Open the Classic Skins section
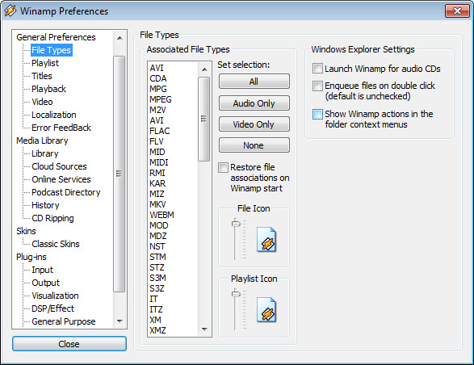 (x=56, y=244)
